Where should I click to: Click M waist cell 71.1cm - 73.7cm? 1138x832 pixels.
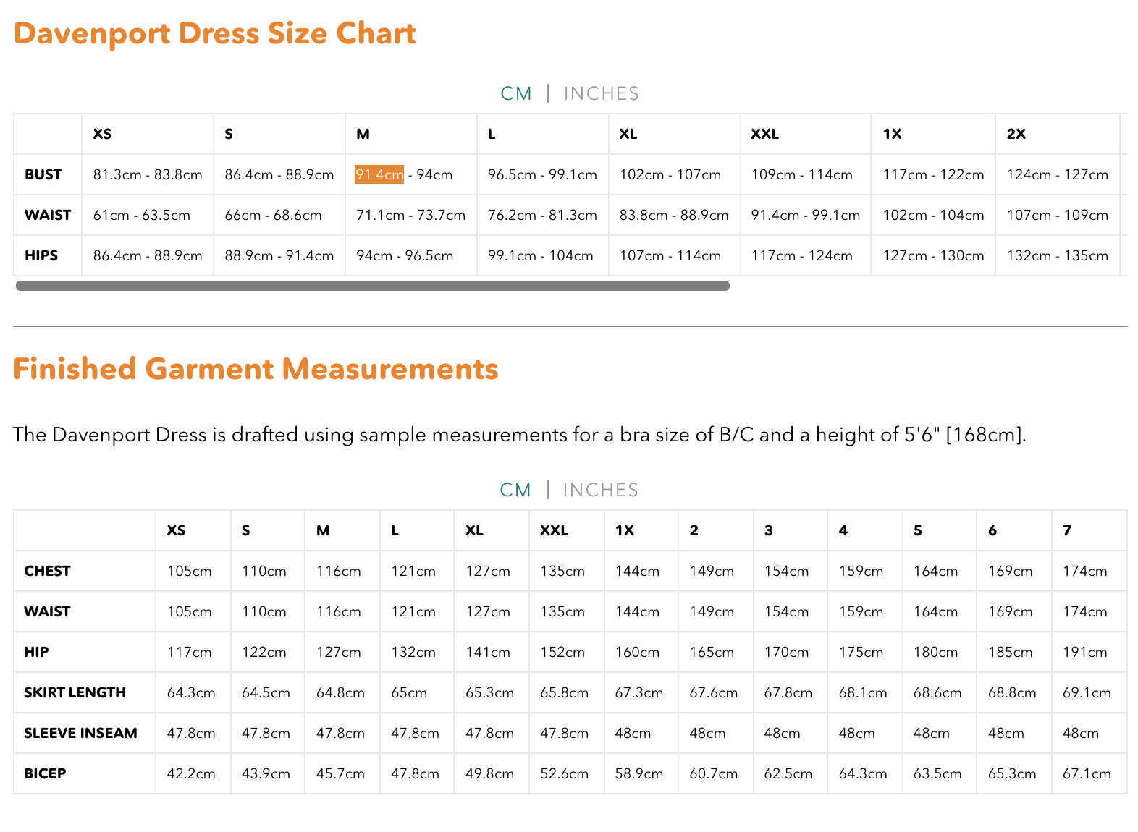pyautogui.click(x=411, y=215)
